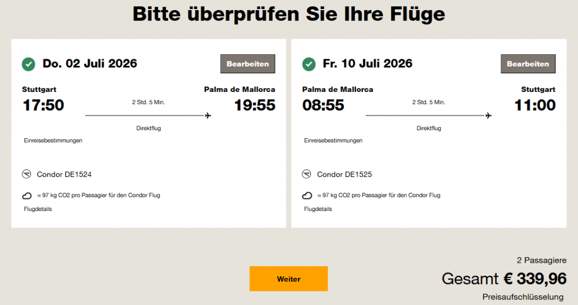This screenshot has height=305, width=578.
Task: Click green checkmark next to 02 Juli 2026
Action: (x=29, y=64)
